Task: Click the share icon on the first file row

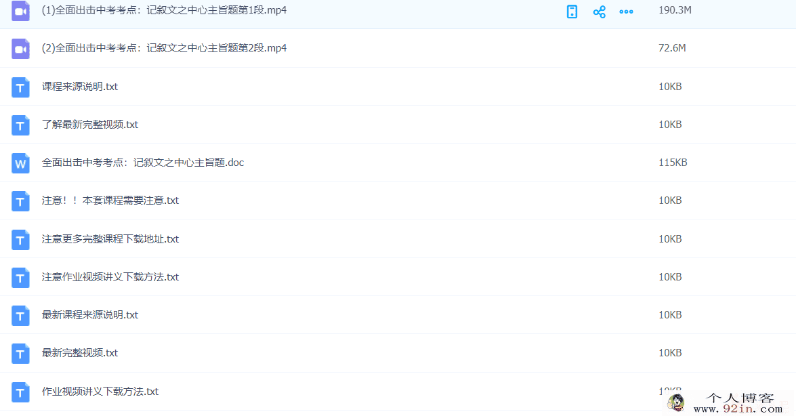Action: click(x=599, y=12)
